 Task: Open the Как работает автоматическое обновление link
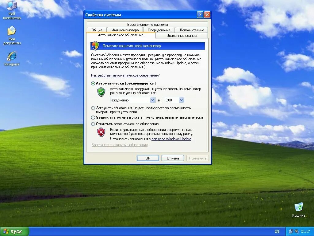(125, 75)
